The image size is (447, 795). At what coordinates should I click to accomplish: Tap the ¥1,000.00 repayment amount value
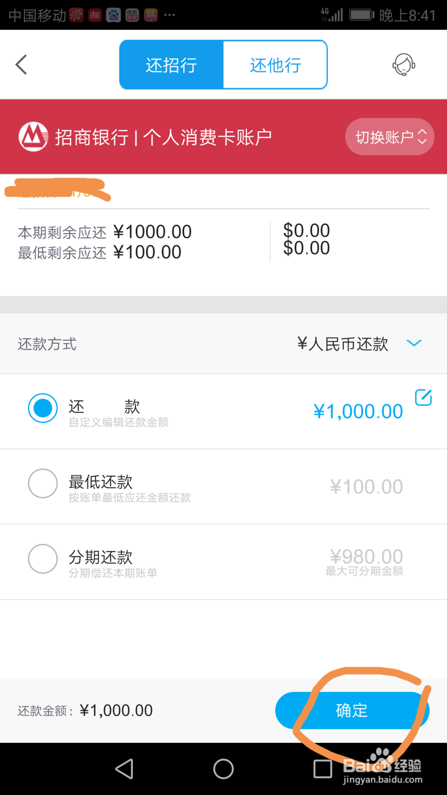pyautogui.click(x=358, y=411)
